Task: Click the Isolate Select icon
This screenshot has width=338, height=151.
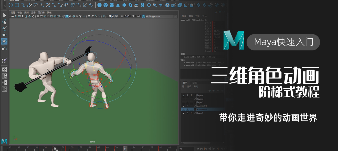Action: coord(104,16)
